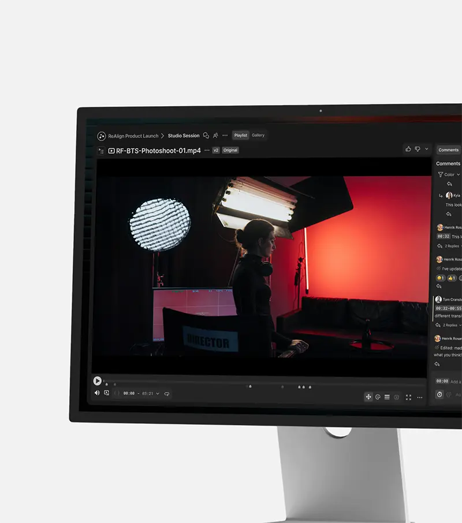
Task: Open the comments chat icon beside Studio Session
Action: point(206,136)
